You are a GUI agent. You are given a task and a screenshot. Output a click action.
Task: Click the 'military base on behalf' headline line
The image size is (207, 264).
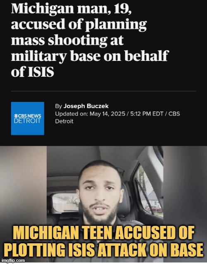[x=89, y=56]
